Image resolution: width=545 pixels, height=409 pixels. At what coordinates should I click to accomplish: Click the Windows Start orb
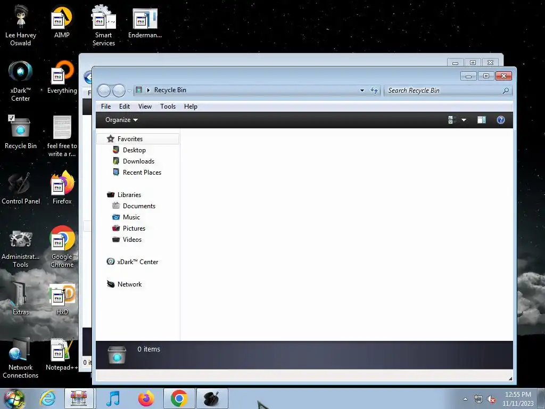[x=14, y=399]
